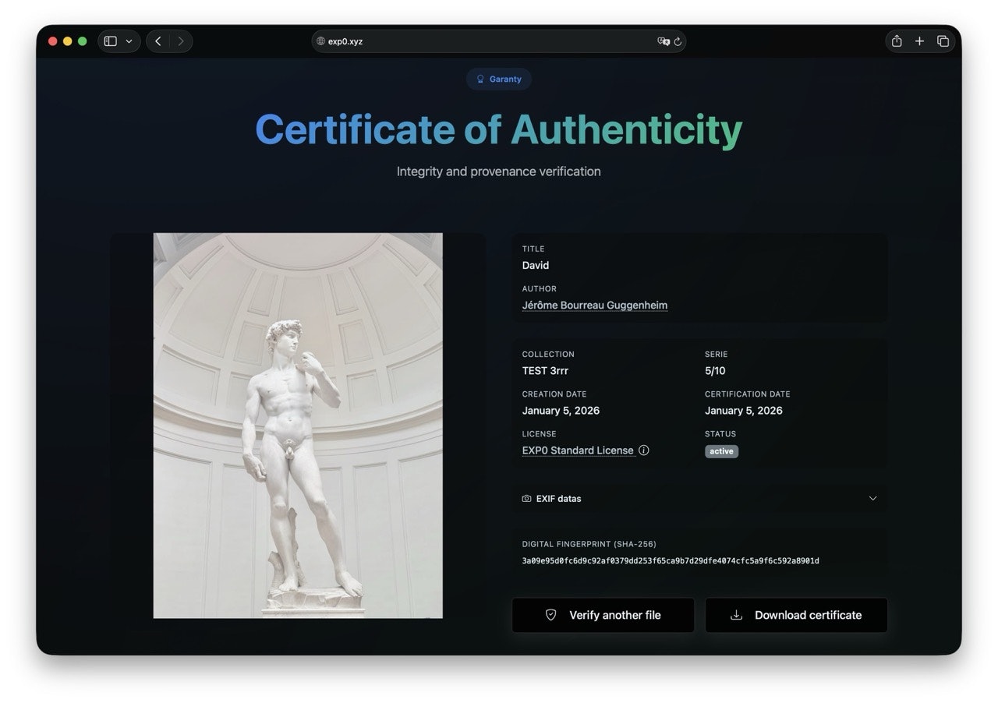998x703 pixels.
Task: Open author Jérôme Bourreau Guggenheim link
Action: click(595, 306)
